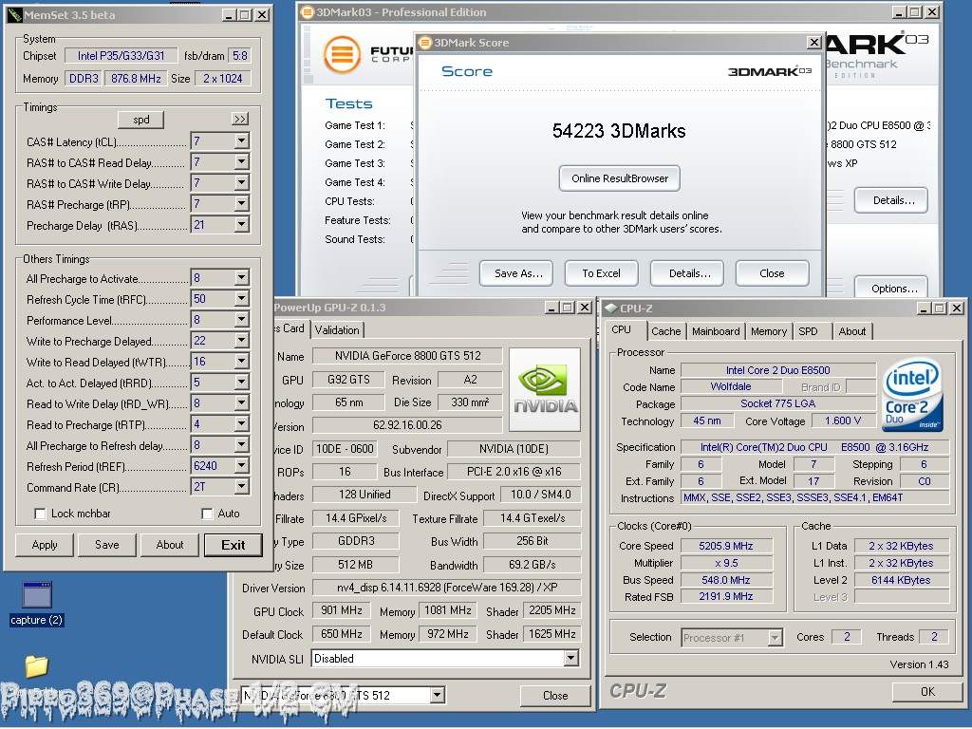Open Precharge Delay (tRAS) dropdown
972x729 pixels.
242,225
